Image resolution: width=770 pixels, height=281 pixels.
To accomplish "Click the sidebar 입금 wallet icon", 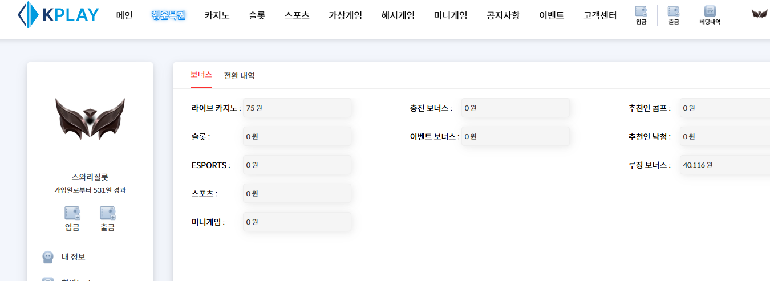I will tap(72, 213).
